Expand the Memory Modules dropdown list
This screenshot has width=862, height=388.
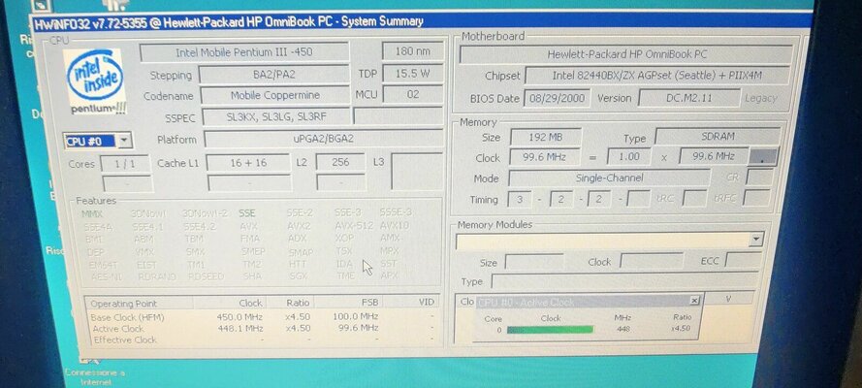[755, 239]
